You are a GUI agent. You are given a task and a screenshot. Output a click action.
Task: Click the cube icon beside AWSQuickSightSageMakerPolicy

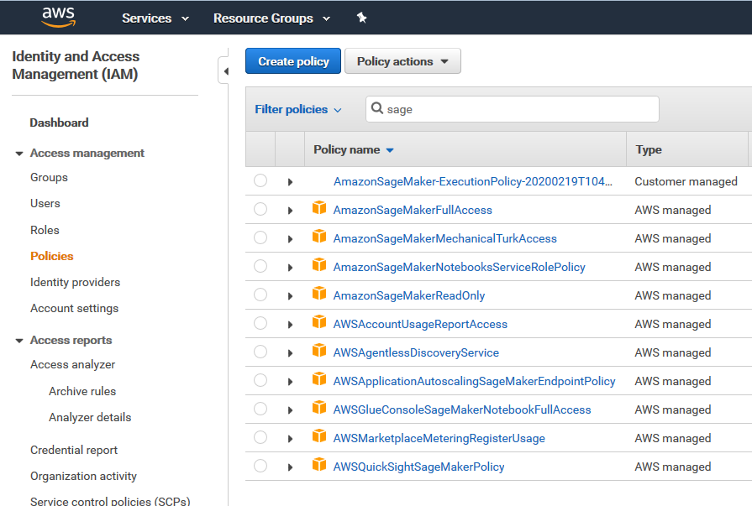click(x=319, y=466)
